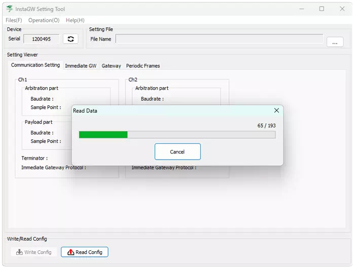This screenshot has width=355, height=268.
Task: Select the Gateway tab
Action: point(111,66)
